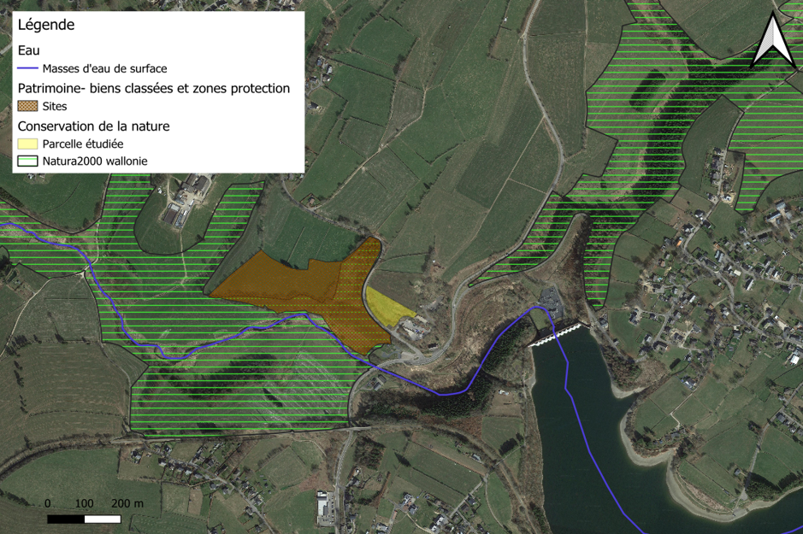Click the Sites legend label
803x534 pixels.
(55, 107)
